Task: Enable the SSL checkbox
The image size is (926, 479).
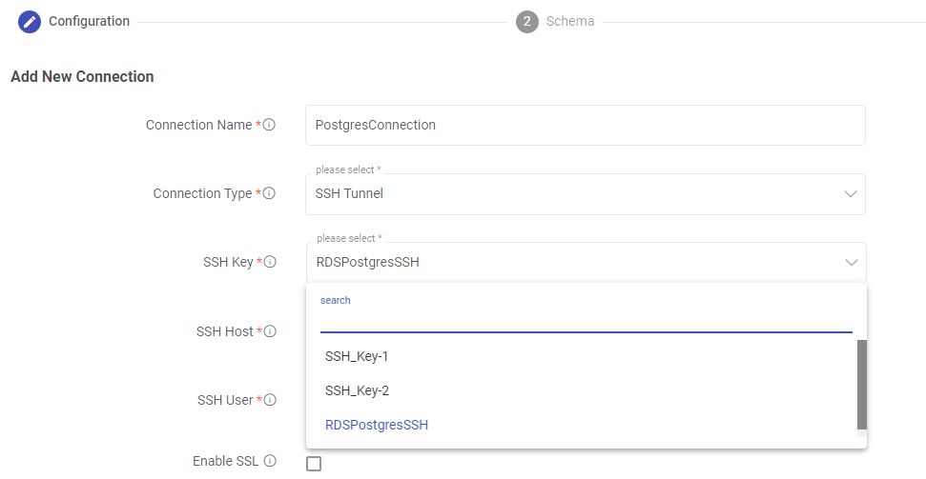Action: point(314,464)
